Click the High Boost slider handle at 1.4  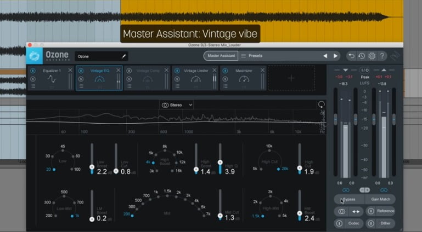pyautogui.click(x=196, y=169)
